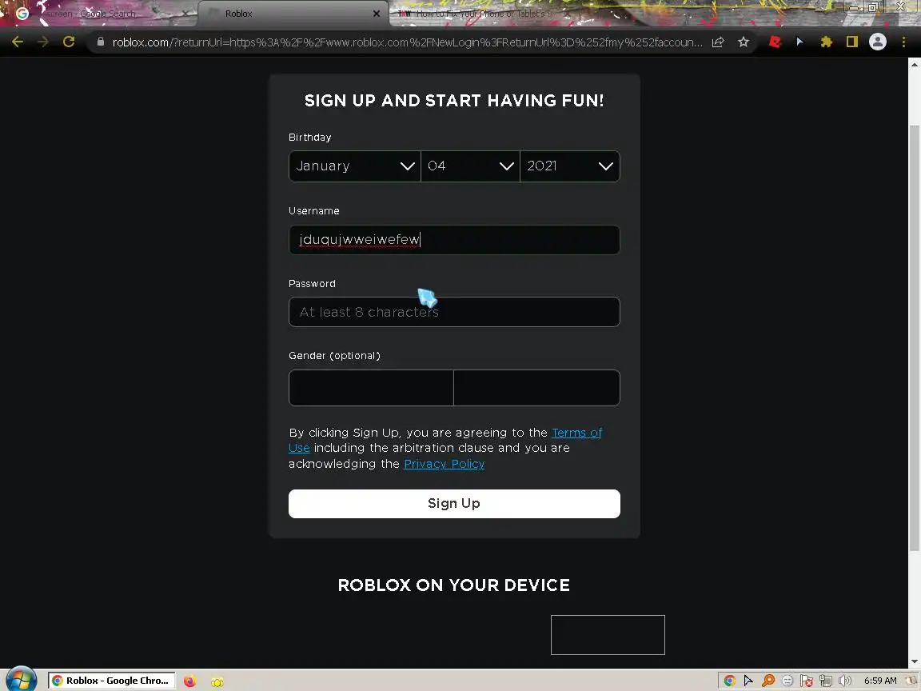Open the network tray icon
This screenshot has height=691, width=921.
click(x=826, y=681)
